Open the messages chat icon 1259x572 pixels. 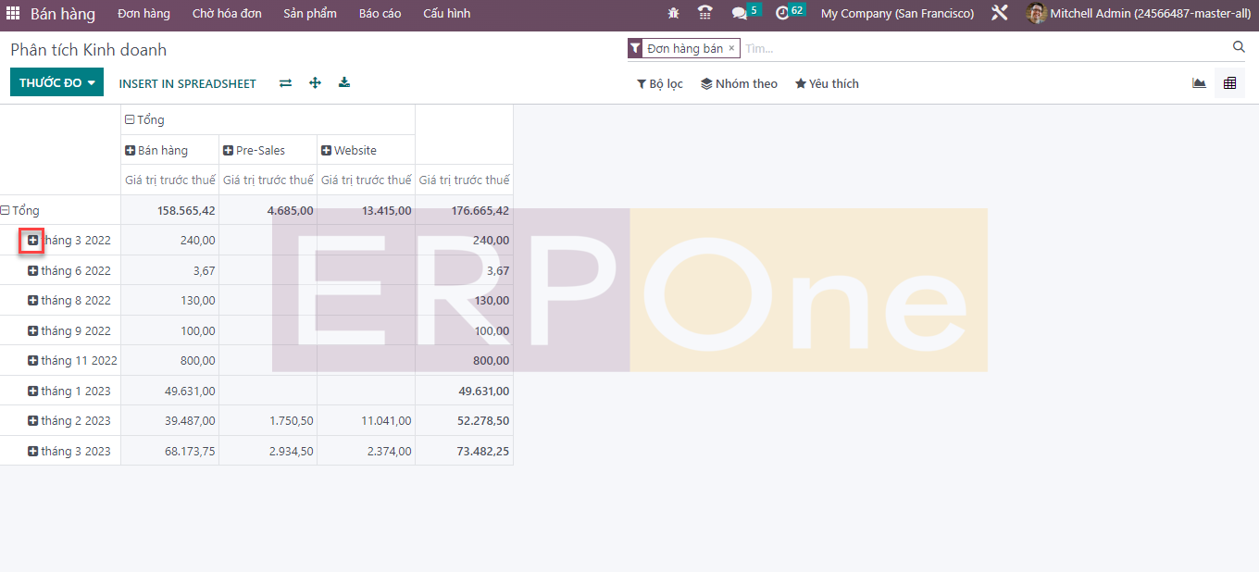pyautogui.click(x=739, y=14)
